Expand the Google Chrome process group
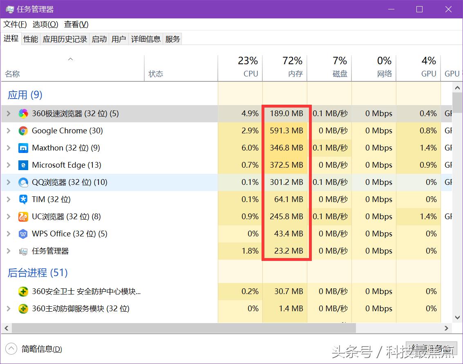 pyautogui.click(x=9, y=131)
